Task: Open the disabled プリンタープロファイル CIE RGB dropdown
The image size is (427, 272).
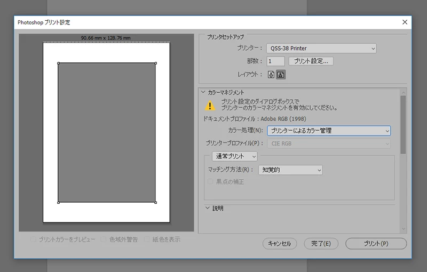Action: [329, 143]
